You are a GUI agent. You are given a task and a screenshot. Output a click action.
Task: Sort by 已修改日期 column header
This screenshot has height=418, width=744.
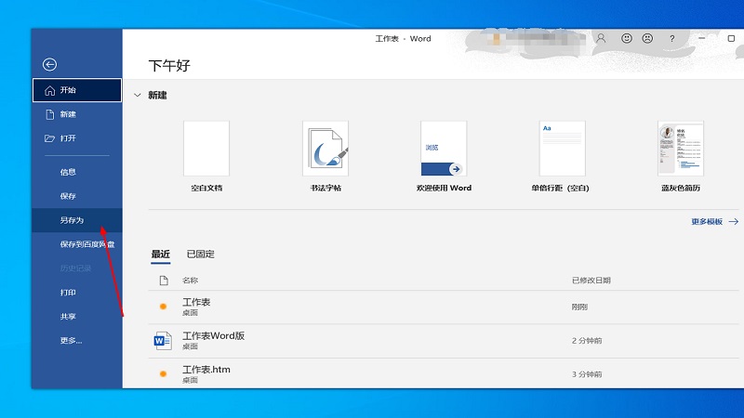pyautogui.click(x=591, y=280)
